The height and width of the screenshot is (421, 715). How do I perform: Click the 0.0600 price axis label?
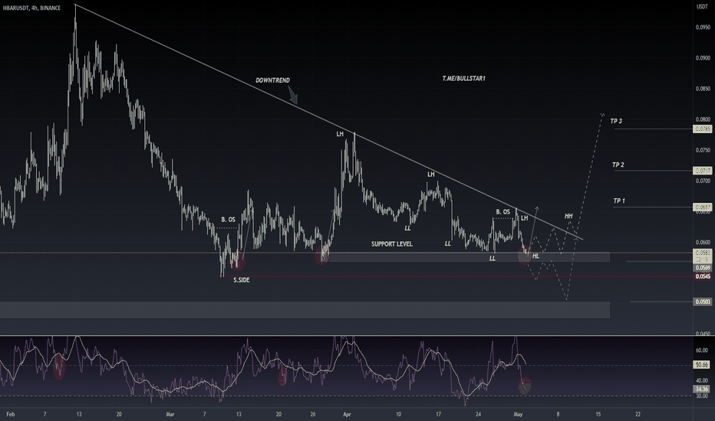click(703, 242)
